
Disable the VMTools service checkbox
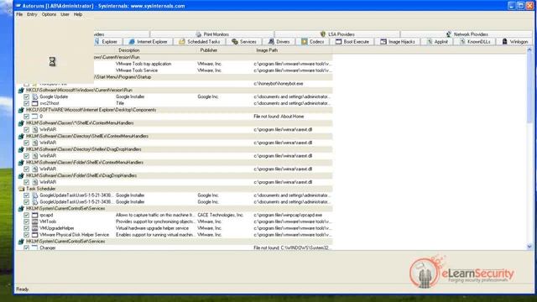(26, 221)
